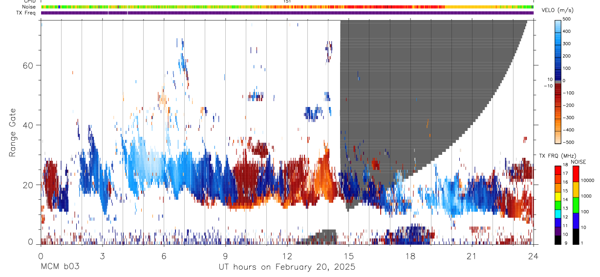The image size is (600, 277).
Task: Click the '-300' velocity scale label
Action: coord(569,118)
